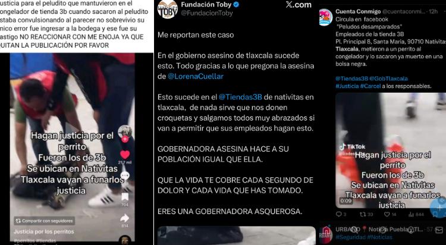Play the video in the Cuenta Conmigo tweet
446x245 pixels.
(391, 150)
